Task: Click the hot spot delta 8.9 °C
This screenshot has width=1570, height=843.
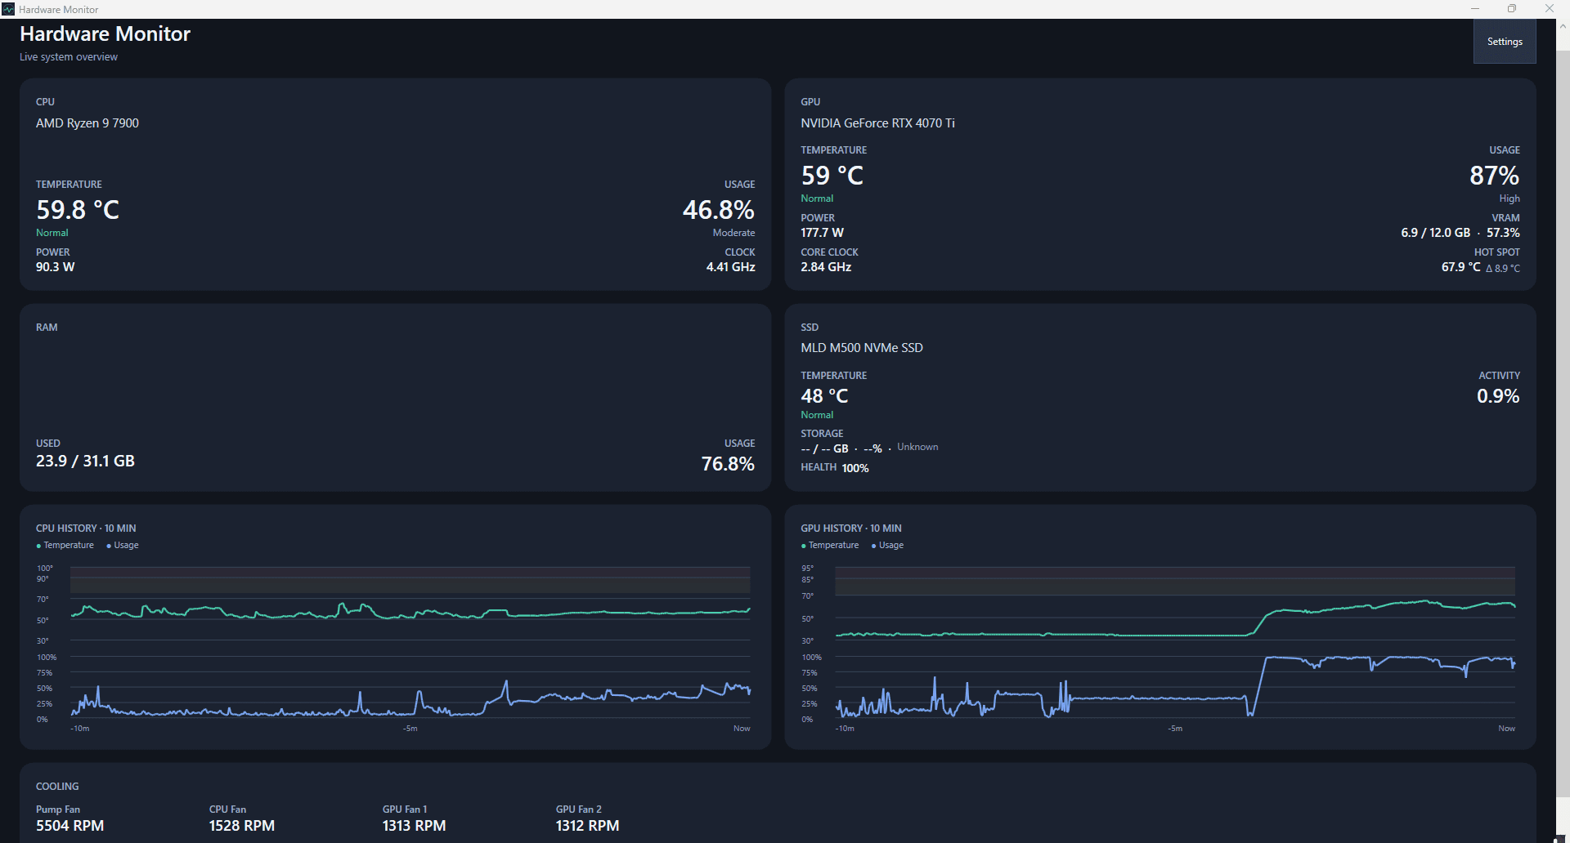Action: (x=1503, y=268)
